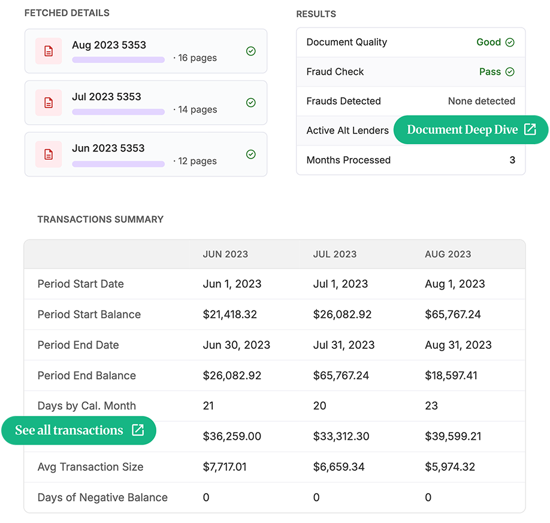Viewport: 550px width, 523px height.
Task: Click the 'Jul 31, 2023' end date
Action: [x=344, y=345]
